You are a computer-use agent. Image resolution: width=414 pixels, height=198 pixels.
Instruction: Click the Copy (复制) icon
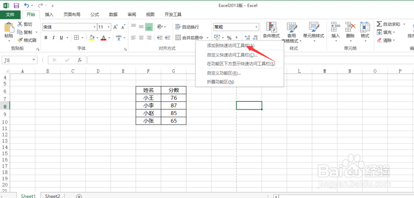(x=20, y=32)
